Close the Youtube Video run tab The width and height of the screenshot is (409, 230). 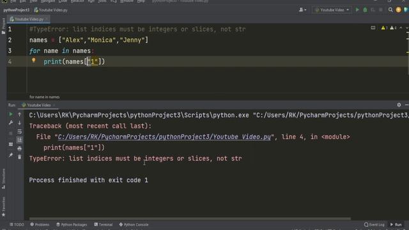click(54, 105)
